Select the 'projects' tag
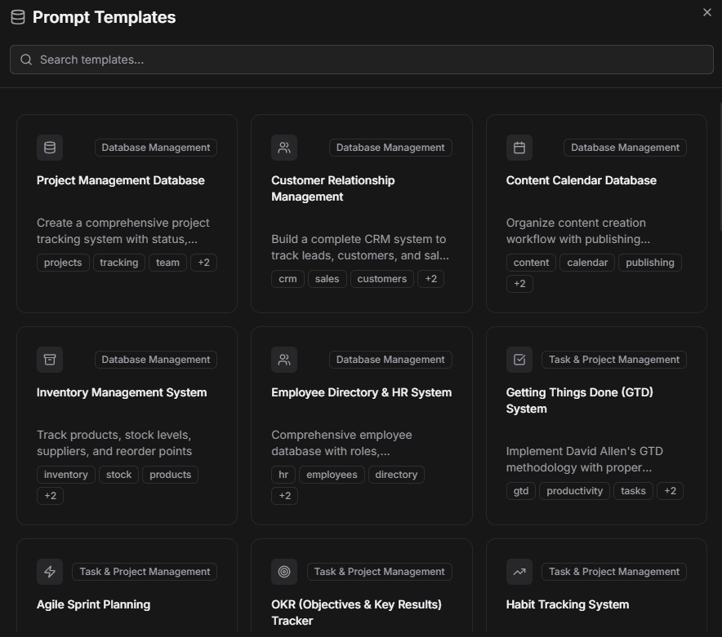 coord(63,263)
